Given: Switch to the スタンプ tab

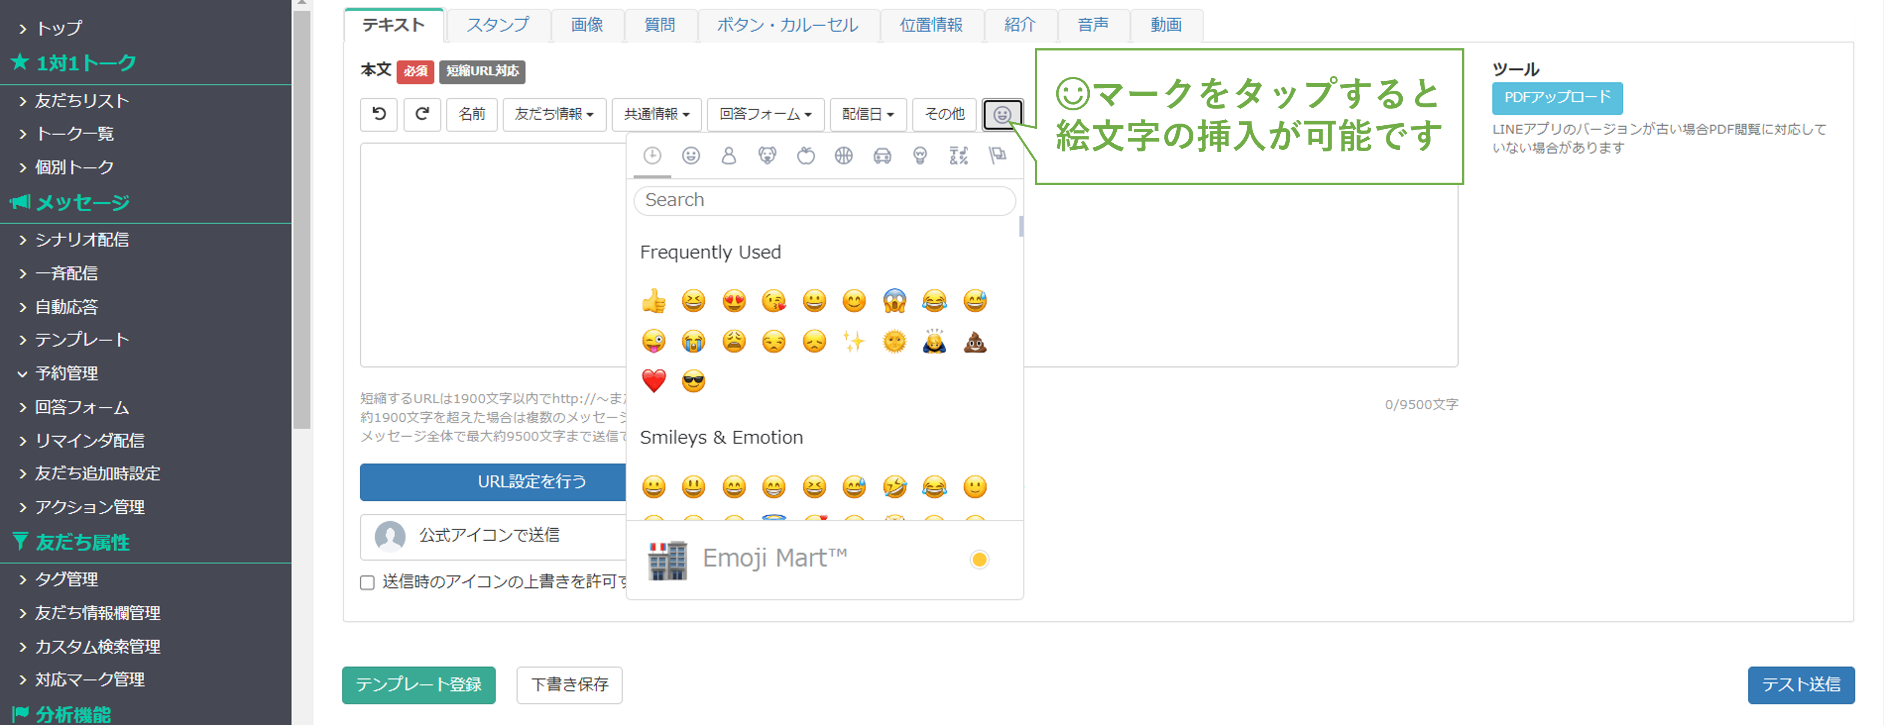Looking at the screenshot, I should [x=497, y=25].
